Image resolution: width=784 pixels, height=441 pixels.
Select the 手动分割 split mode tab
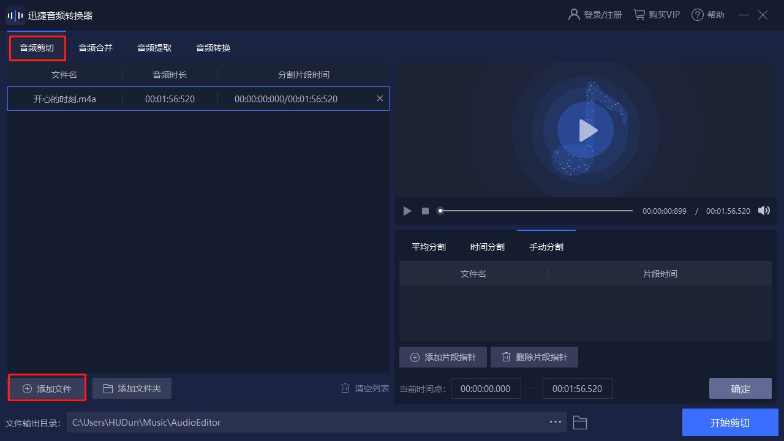pyautogui.click(x=546, y=247)
